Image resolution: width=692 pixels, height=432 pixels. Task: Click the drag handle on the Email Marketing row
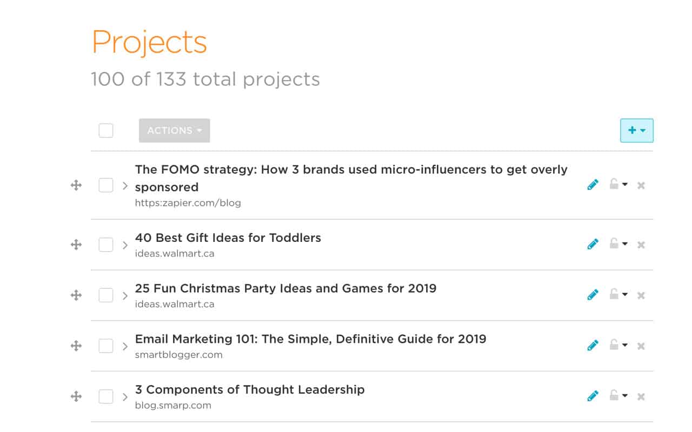(76, 346)
